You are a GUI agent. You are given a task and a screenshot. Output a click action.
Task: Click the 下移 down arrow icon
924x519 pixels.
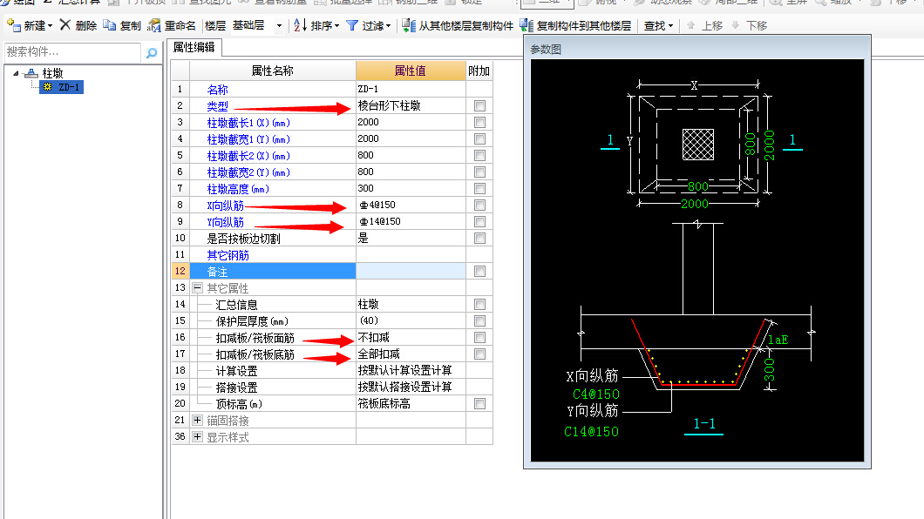(x=736, y=25)
